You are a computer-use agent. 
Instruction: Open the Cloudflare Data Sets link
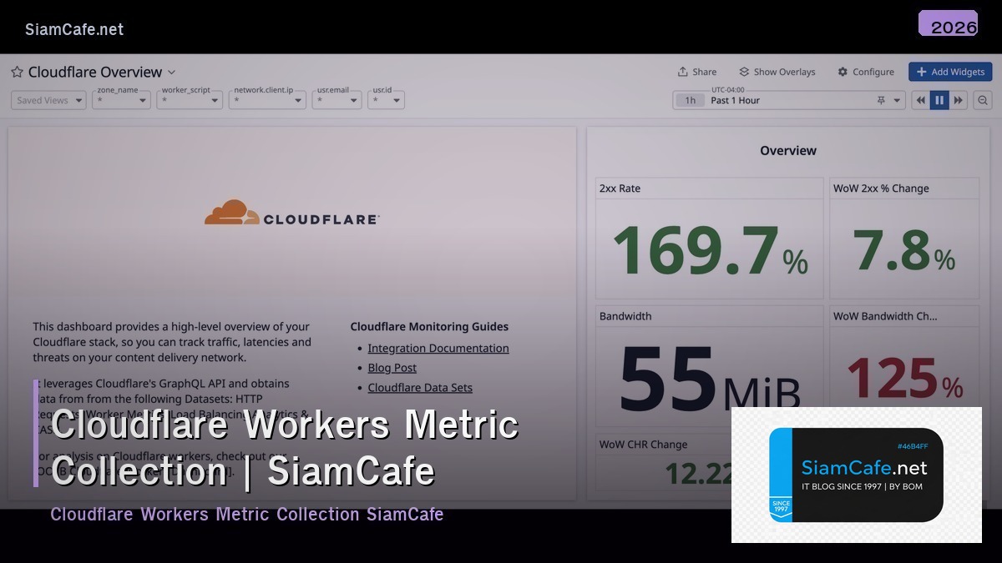[420, 388]
